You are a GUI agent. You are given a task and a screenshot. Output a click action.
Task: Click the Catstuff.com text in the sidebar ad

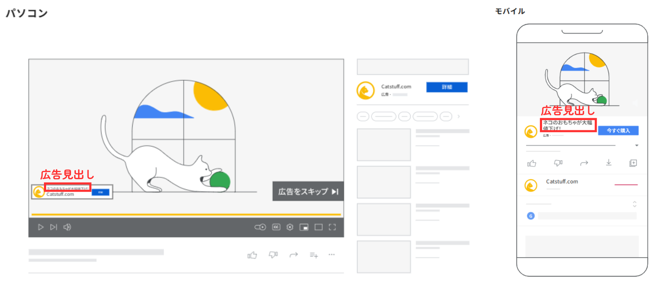[396, 87]
